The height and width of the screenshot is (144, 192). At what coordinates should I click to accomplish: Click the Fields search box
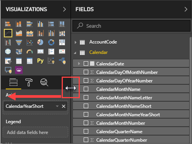(x=131, y=26)
